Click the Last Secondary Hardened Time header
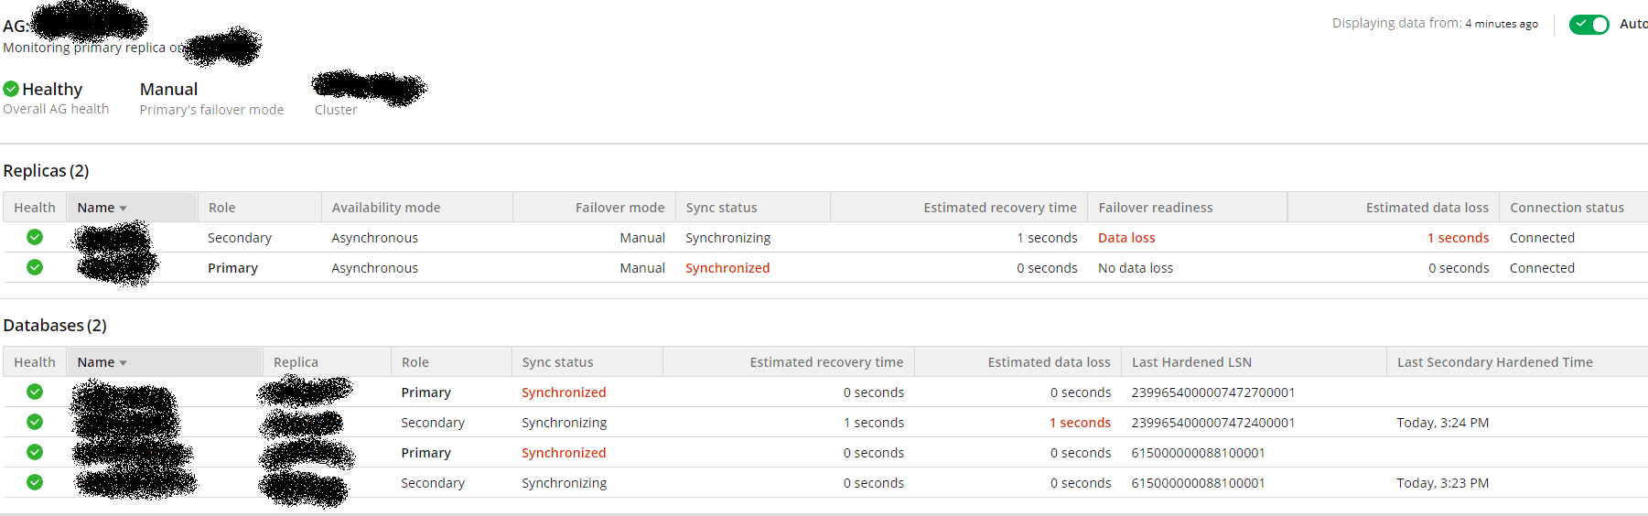 1494,362
